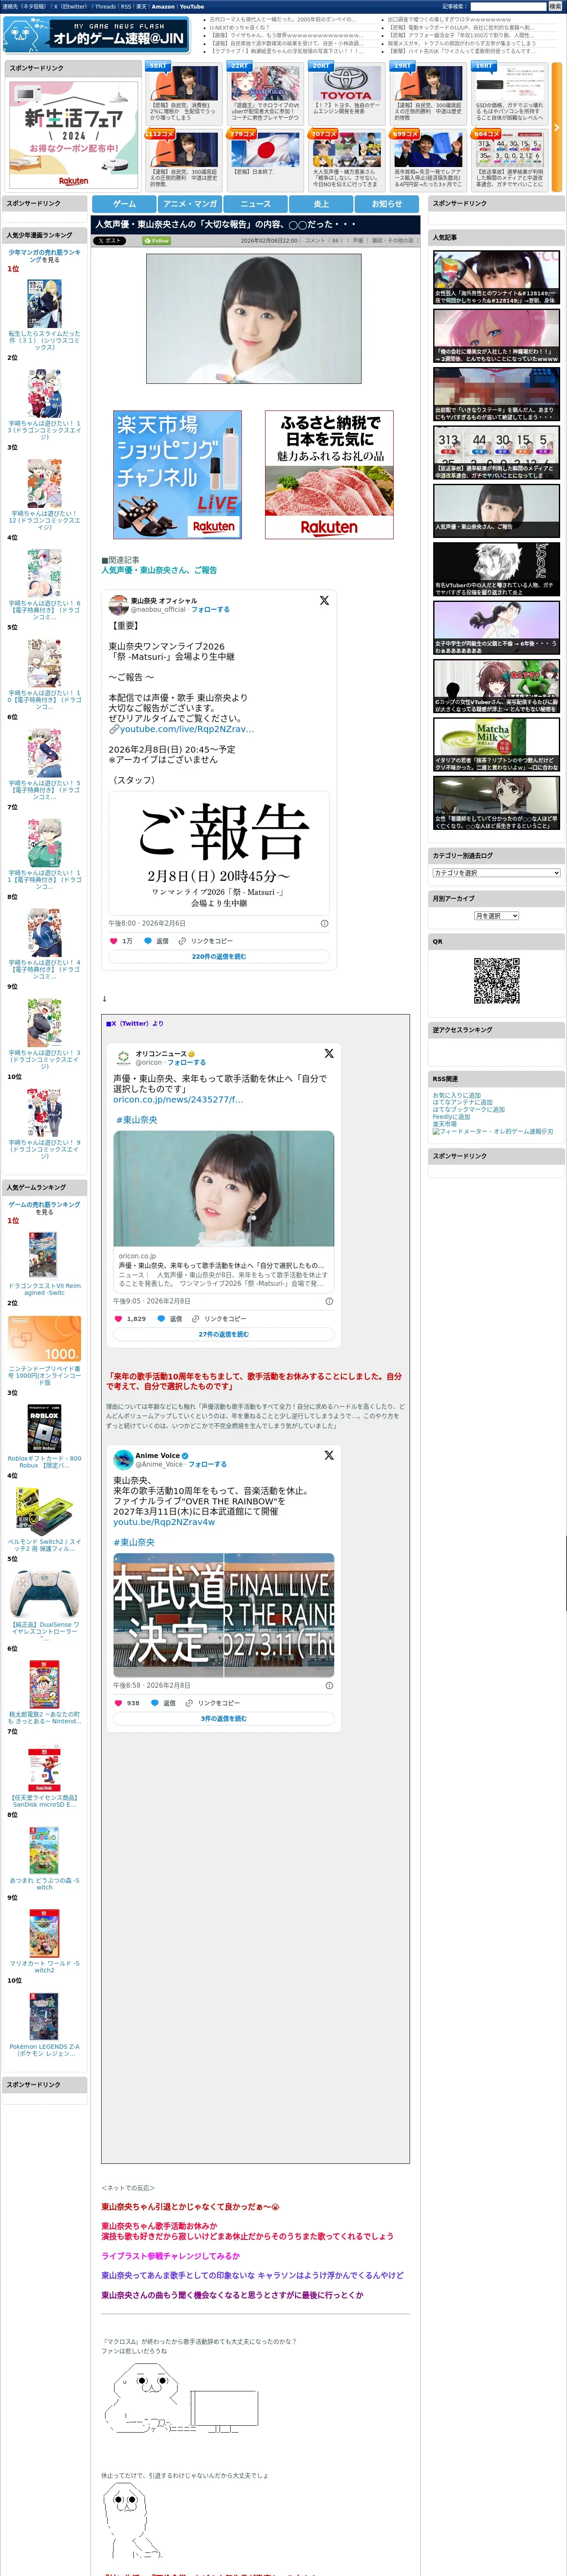567x2576 pixels.
Task: Copy link of the 東山奈央 オフィシャル tweet
Action: (205, 941)
